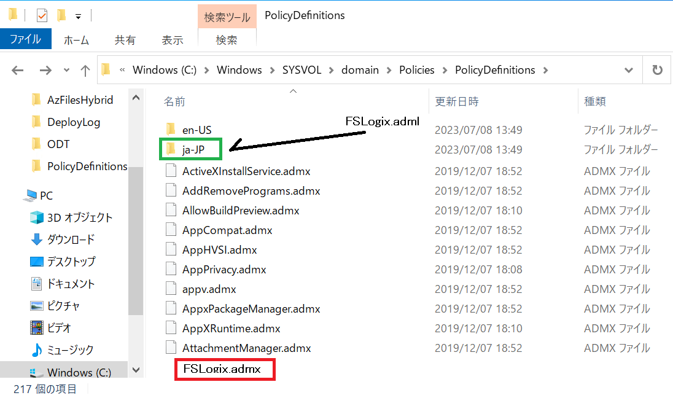Click Windows segment in the address path
The height and width of the screenshot is (398, 673).
[x=239, y=70]
